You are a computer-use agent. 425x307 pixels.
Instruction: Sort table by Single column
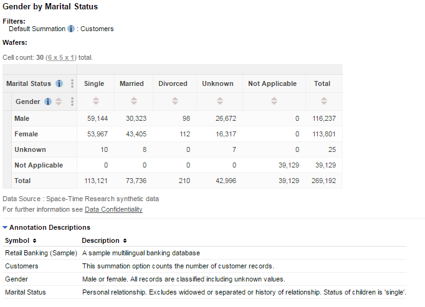pos(96,102)
